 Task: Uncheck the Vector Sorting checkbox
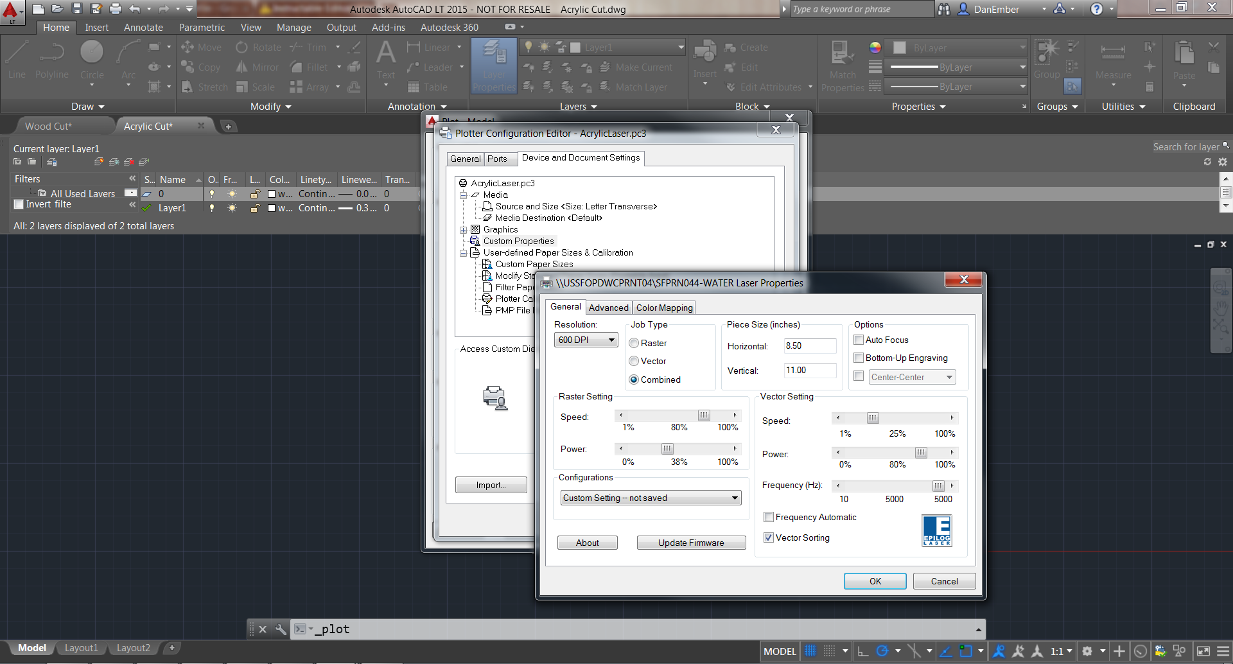(x=769, y=537)
